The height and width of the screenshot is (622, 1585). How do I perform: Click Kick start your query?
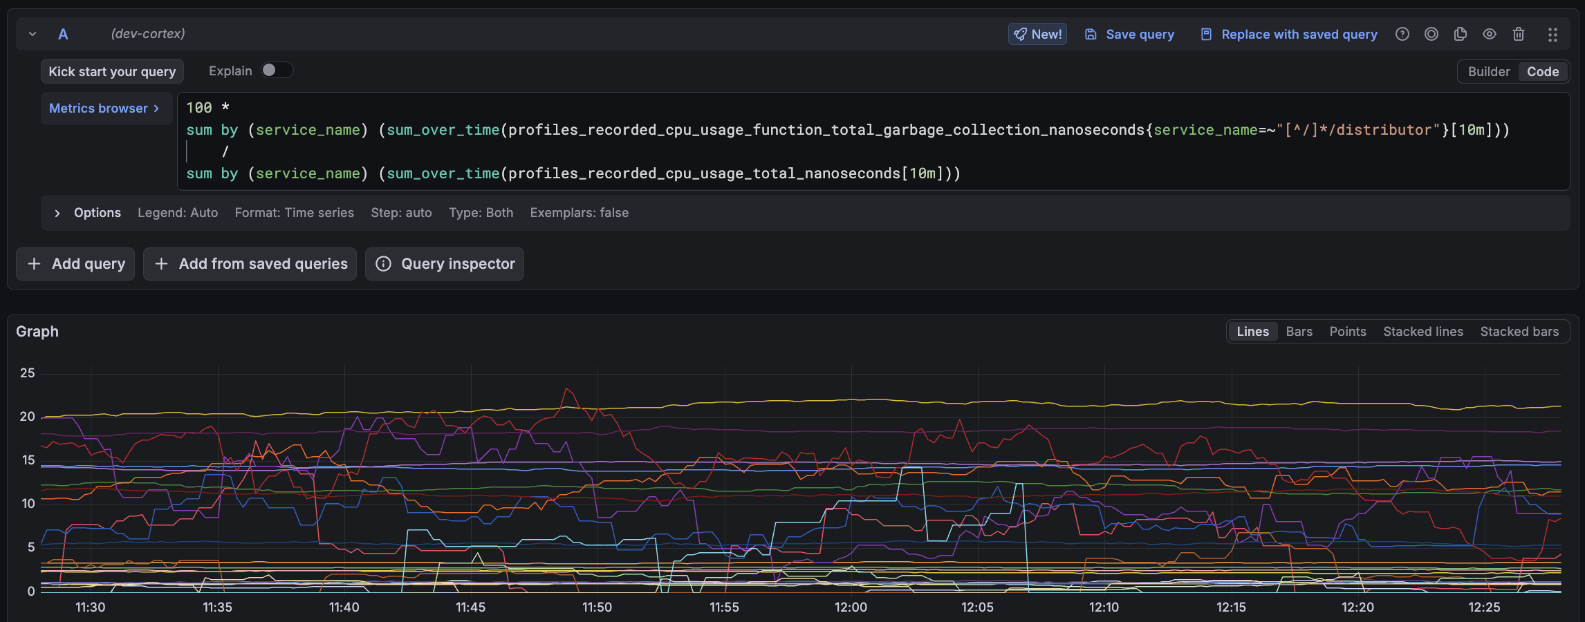point(111,70)
